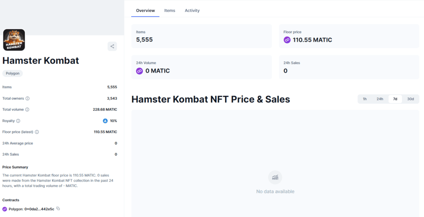Image resolution: width=424 pixels, height=217 pixels.
Task: Click the Price Summary heading
Action: 15,167
